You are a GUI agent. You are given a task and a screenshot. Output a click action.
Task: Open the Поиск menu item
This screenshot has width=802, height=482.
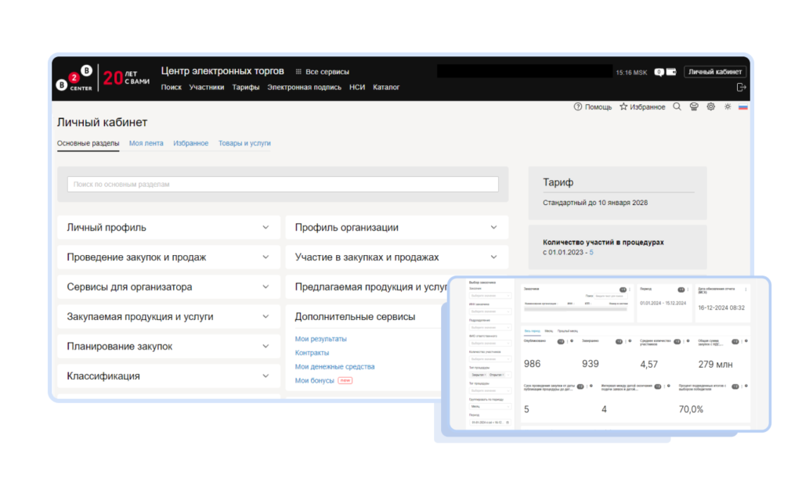172,88
